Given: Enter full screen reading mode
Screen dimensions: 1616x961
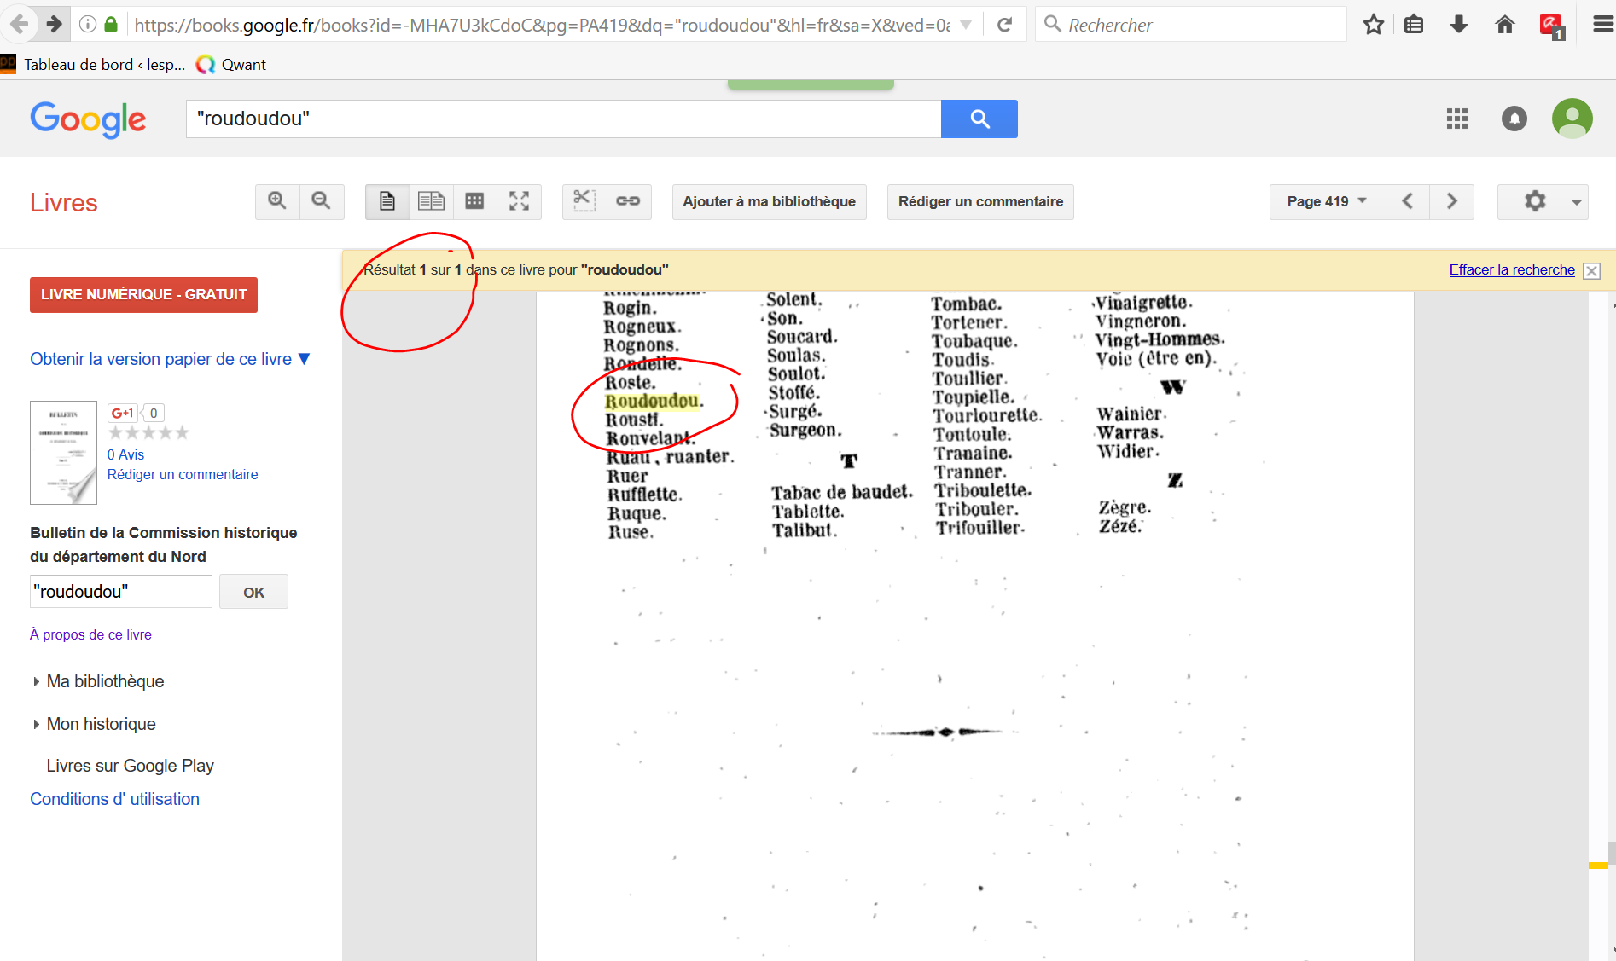Looking at the screenshot, I should click(x=519, y=201).
